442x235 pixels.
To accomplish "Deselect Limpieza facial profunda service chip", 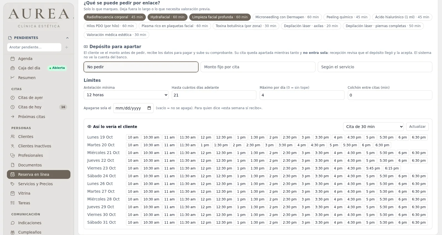I will (220, 17).
